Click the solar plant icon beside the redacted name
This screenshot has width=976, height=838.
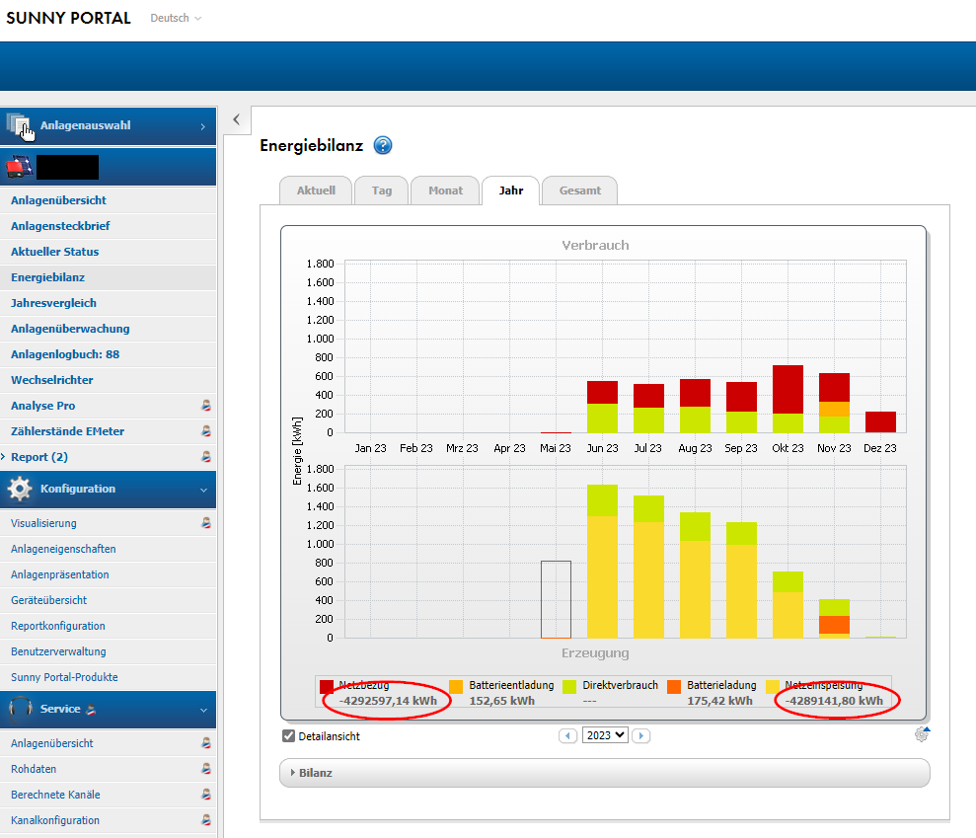click(x=20, y=167)
